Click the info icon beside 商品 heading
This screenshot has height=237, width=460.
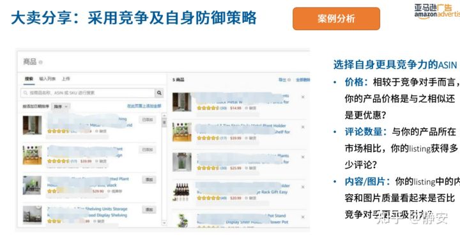tap(41, 63)
